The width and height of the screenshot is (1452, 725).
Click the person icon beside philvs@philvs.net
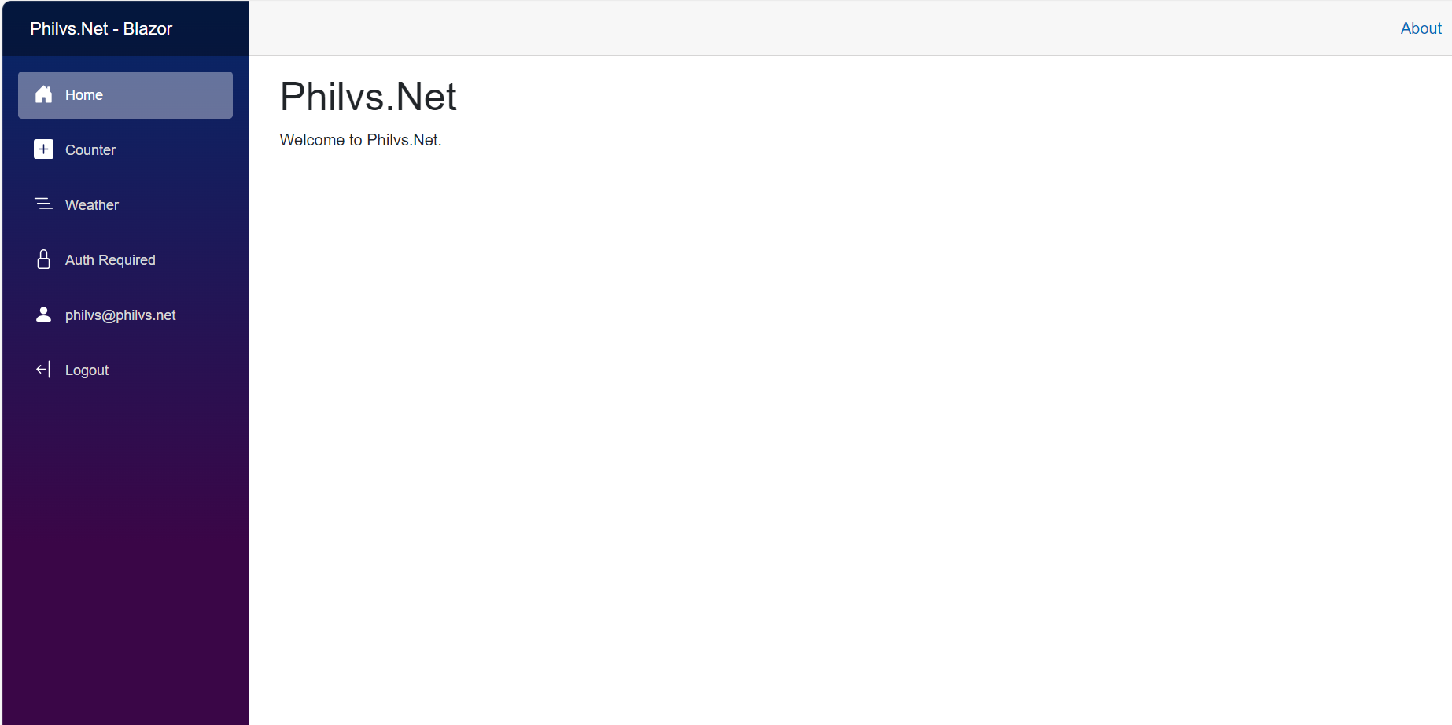(x=44, y=315)
